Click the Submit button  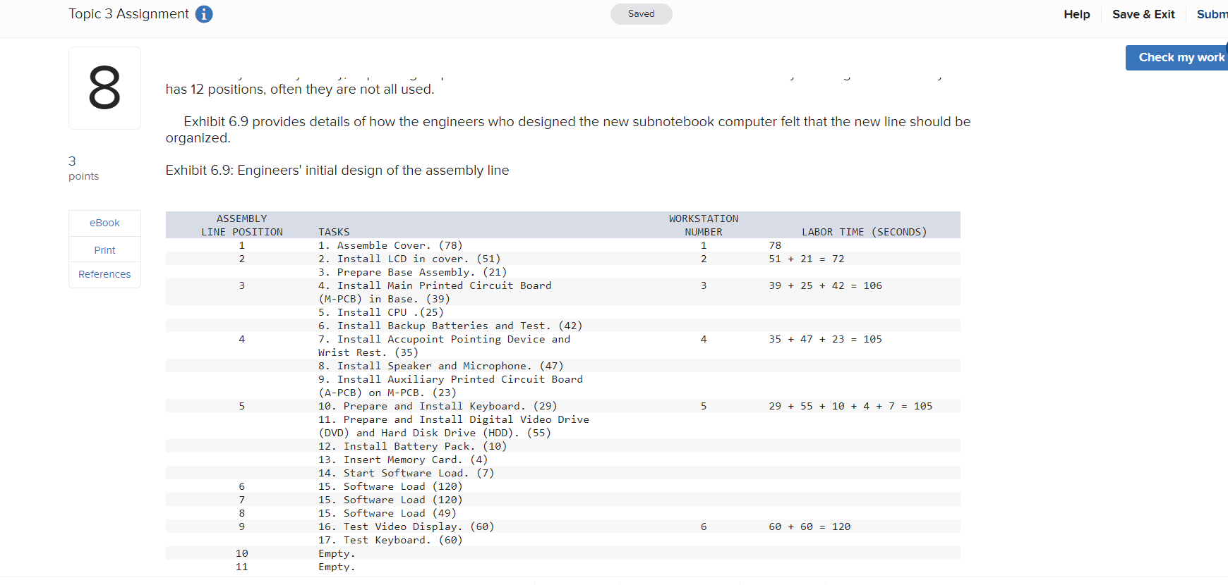(1212, 14)
